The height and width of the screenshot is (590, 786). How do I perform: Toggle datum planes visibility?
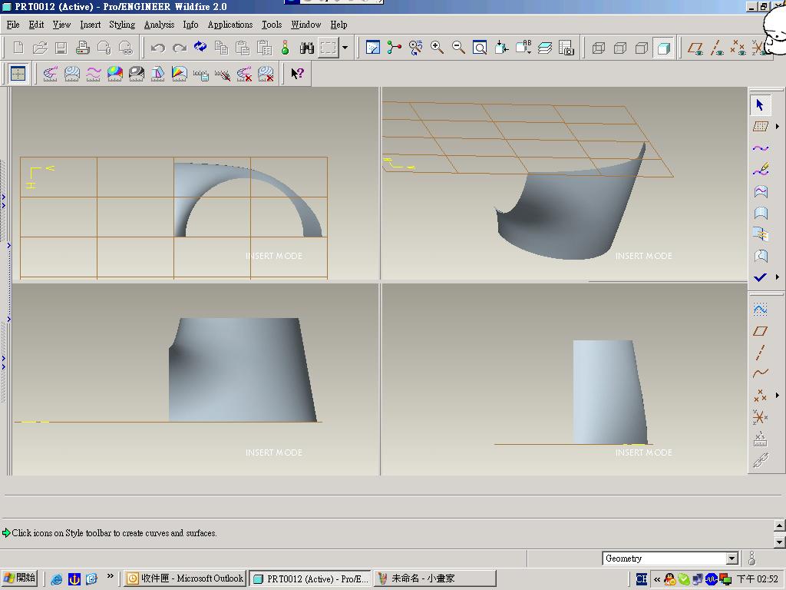click(x=695, y=48)
